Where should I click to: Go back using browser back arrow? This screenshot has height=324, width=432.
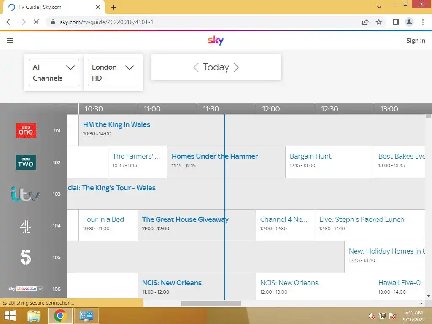click(x=9, y=22)
